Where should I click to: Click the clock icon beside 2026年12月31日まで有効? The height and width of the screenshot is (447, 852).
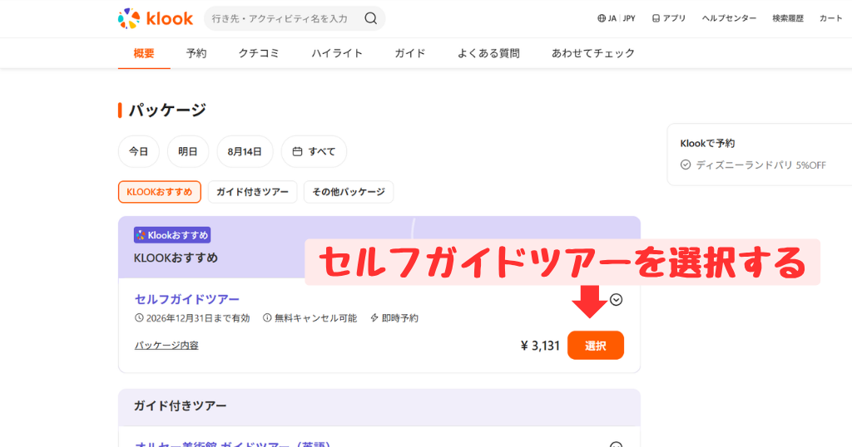139,318
